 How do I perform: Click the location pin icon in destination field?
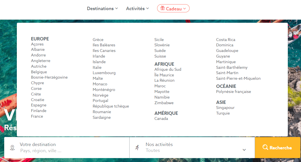[12, 148]
